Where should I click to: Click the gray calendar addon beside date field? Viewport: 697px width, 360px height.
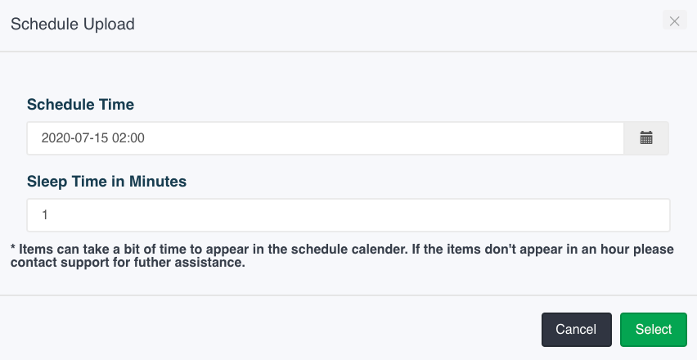pyautogui.click(x=646, y=138)
